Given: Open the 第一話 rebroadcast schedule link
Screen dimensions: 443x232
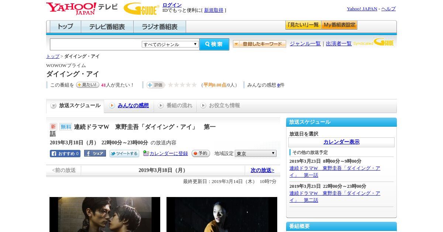Looking at the screenshot, I should [x=335, y=172].
